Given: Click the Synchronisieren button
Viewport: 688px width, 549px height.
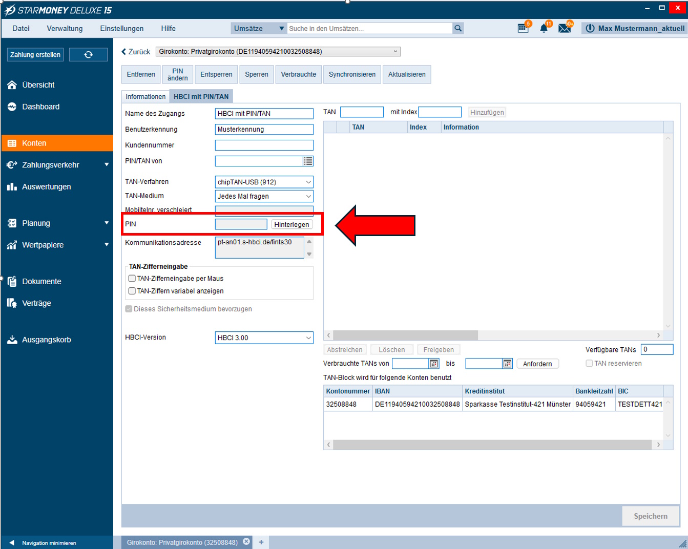Looking at the screenshot, I should 352,74.
